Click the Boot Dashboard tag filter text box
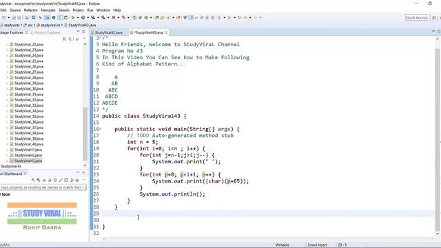Screen dimensions: 441x248 43,187
